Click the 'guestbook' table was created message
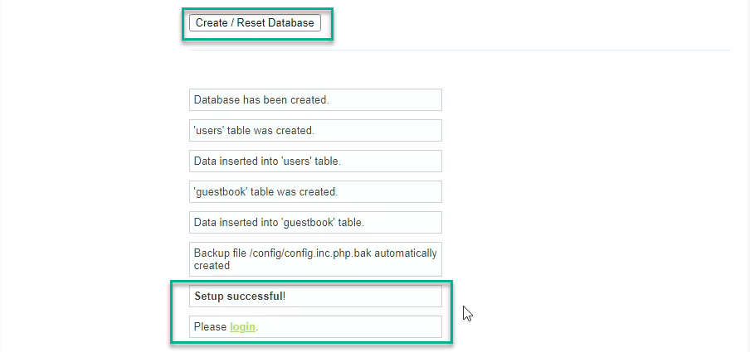Screen dimensions: 750x352 pos(316,191)
